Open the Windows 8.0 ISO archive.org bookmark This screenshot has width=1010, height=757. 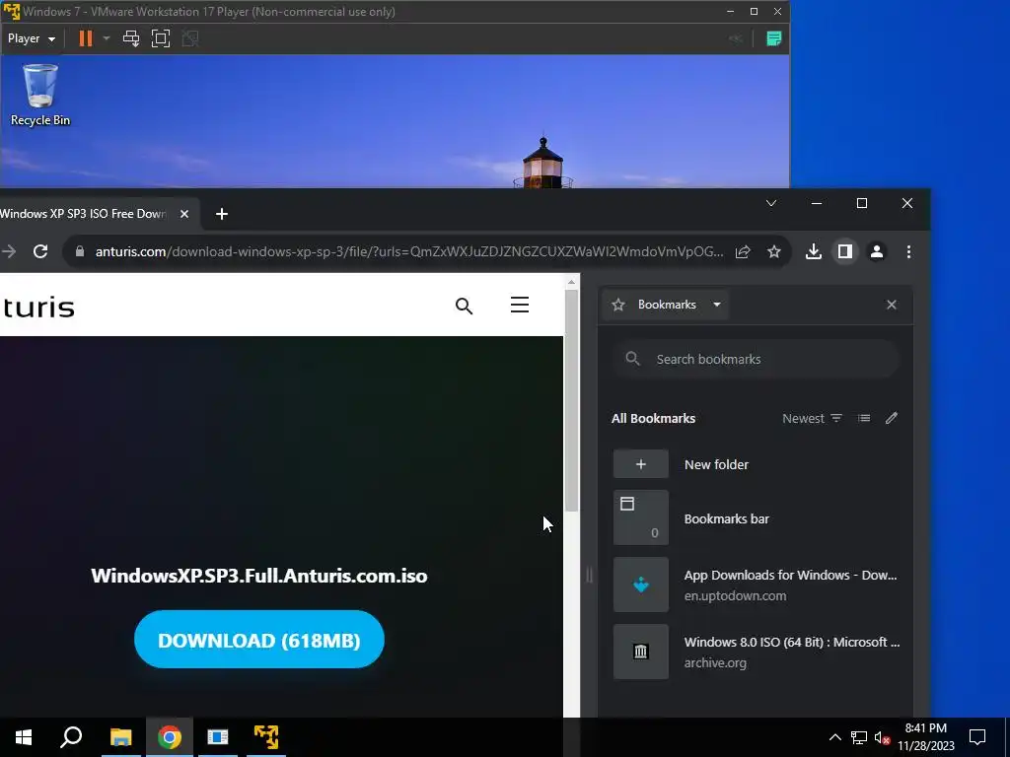[x=756, y=652]
